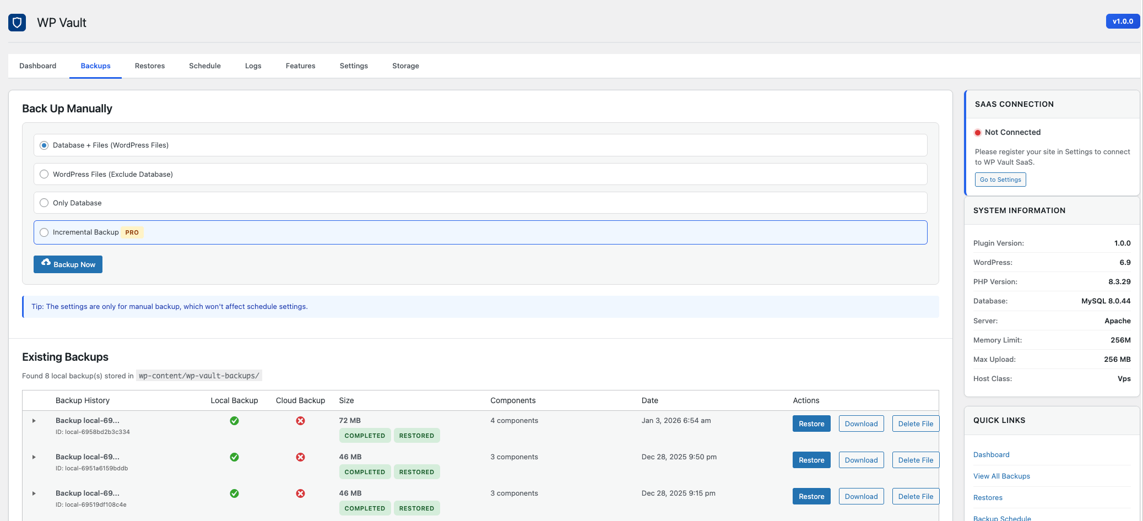
Task: Click the WP Vault shield logo icon
Action: click(x=17, y=23)
